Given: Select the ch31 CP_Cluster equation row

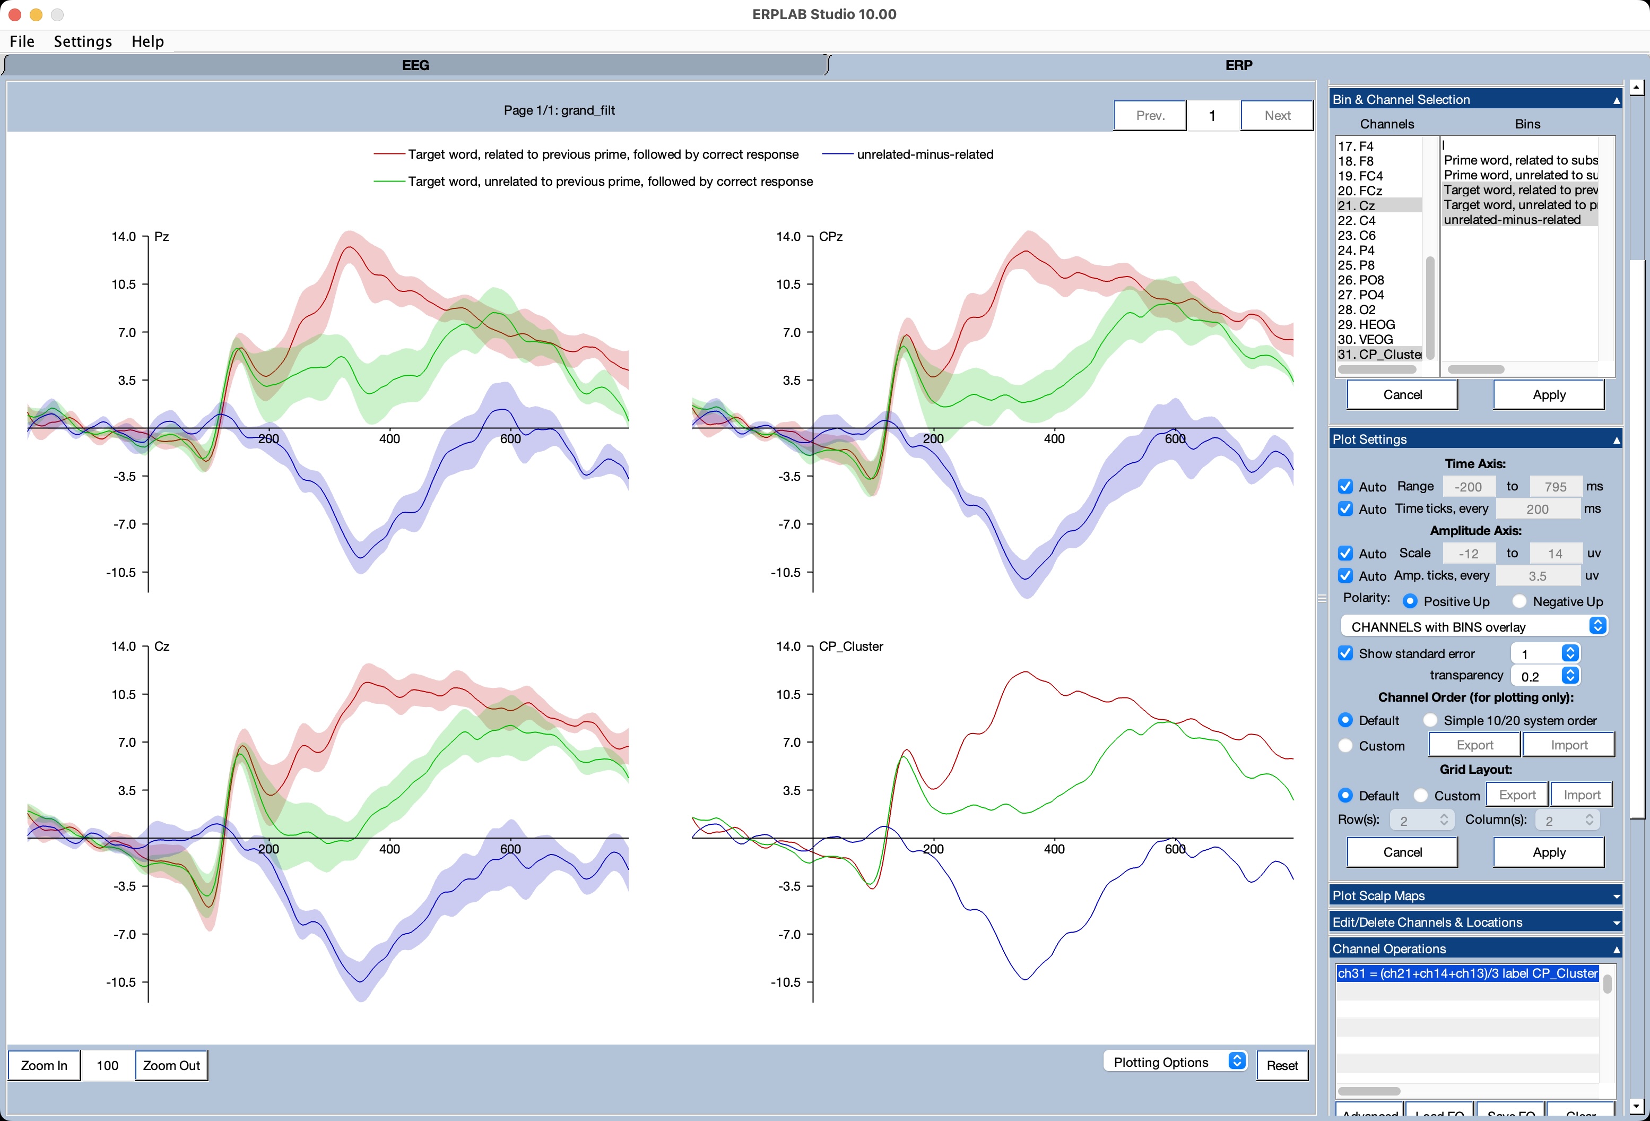Looking at the screenshot, I should [1467, 973].
